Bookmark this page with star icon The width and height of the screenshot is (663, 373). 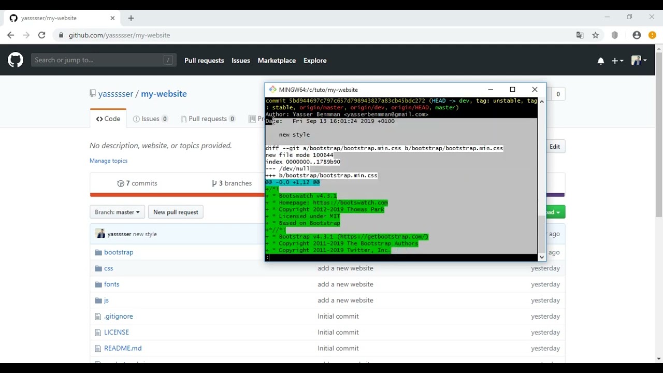point(596,35)
